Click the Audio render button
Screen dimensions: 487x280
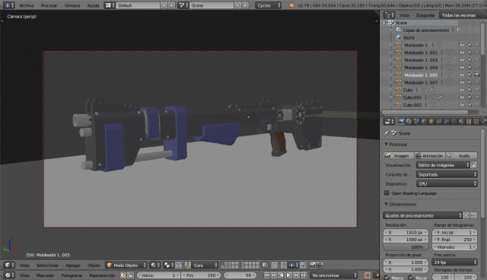(462, 155)
